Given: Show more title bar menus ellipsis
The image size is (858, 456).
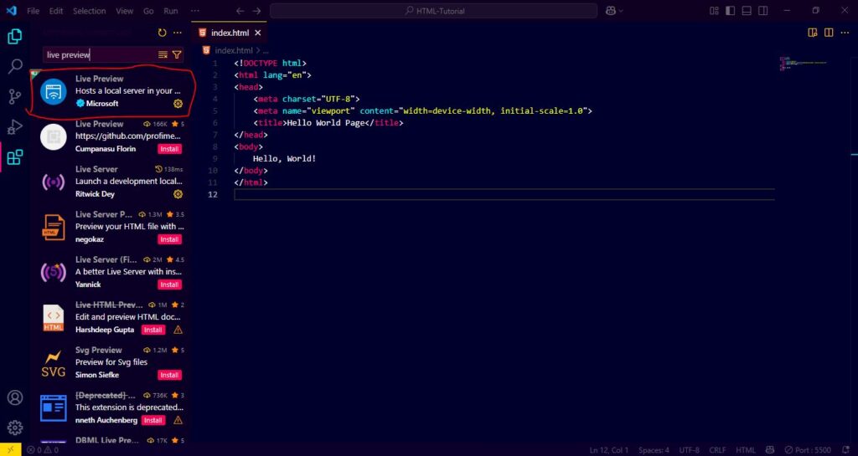Looking at the screenshot, I should click(x=194, y=11).
